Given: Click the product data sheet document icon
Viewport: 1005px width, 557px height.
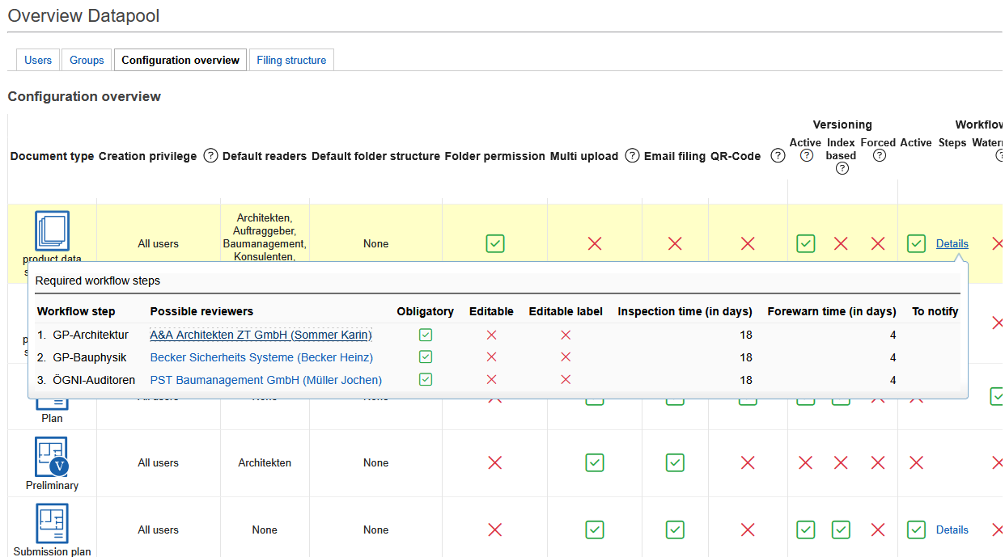Looking at the screenshot, I should pyautogui.click(x=52, y=231).
